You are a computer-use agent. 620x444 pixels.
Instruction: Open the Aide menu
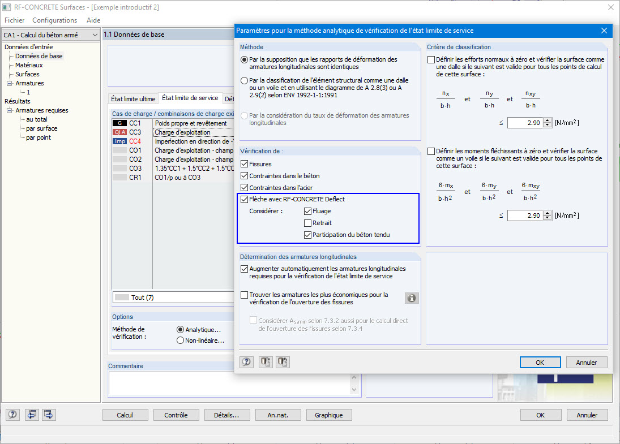click(93, 20)
